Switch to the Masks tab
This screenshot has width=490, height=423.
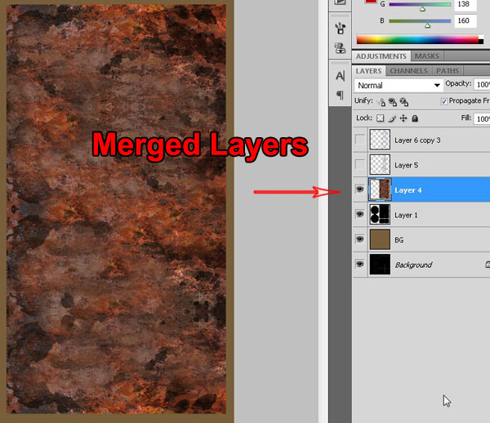tap(426, 56)
